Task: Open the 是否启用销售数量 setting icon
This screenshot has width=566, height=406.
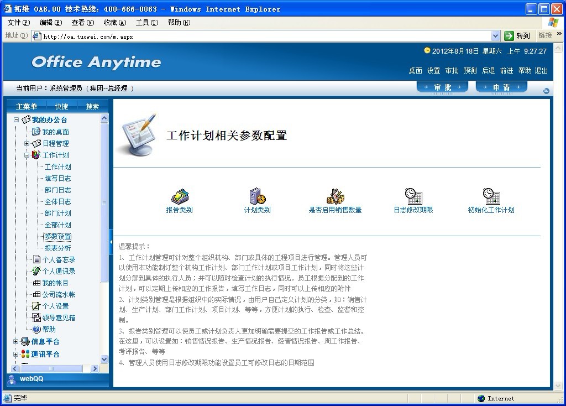Action: coord(335,197)
